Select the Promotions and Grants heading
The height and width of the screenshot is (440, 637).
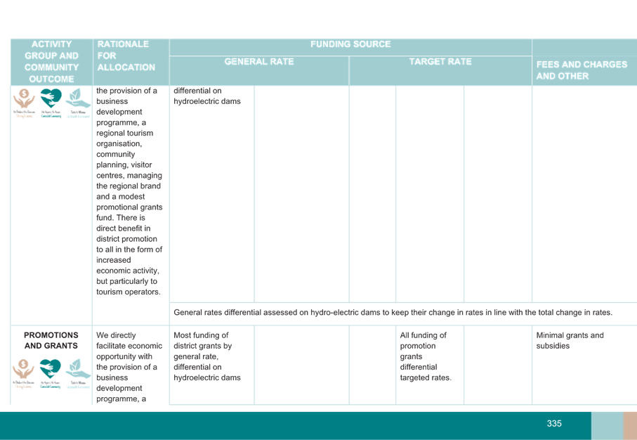(x=51, y=340)
